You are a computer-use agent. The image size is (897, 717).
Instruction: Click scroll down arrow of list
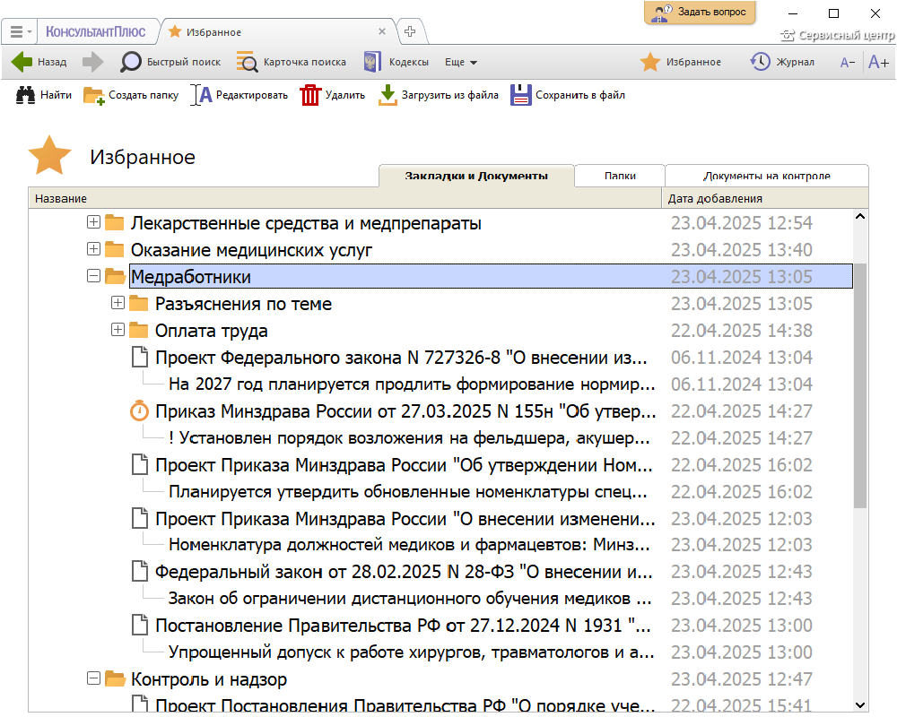tap(860, 705)
